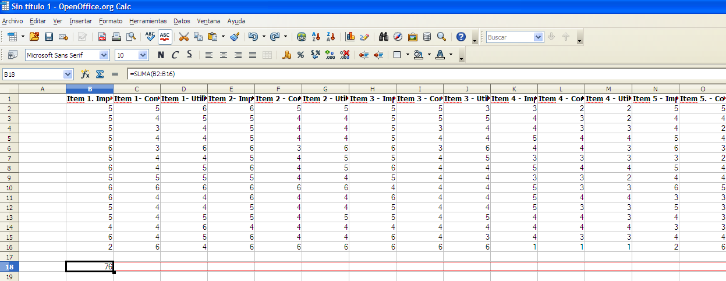This screenshot has height=281, width=726.
Task: Insert a chart using chart icon
Action: click(350, 37)
